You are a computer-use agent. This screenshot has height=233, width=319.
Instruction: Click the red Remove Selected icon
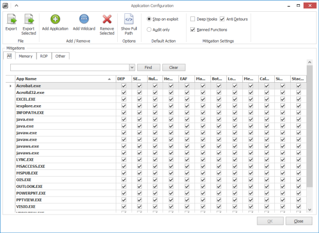point(107,20)
